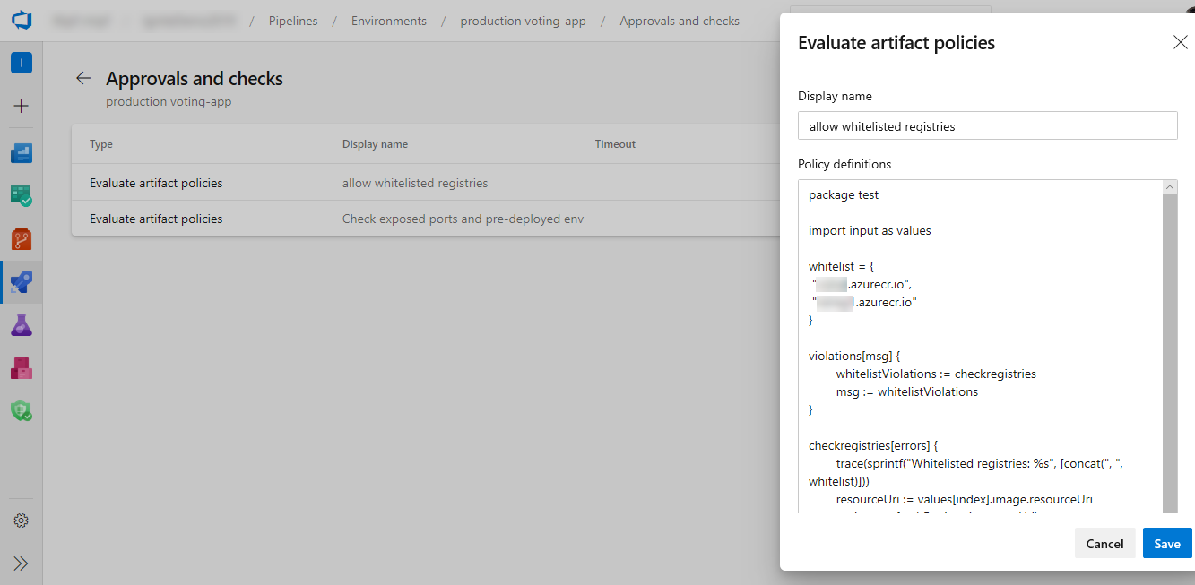Close the Evaluate artifact policies panel
The width and height of the screenshot is (1195, 585).
1180,42
